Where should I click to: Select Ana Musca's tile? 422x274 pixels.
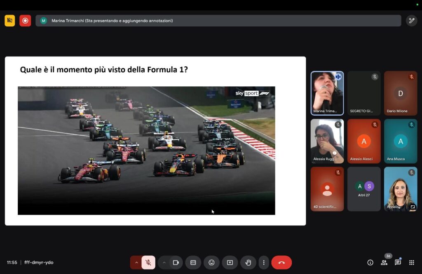[401, 141]
